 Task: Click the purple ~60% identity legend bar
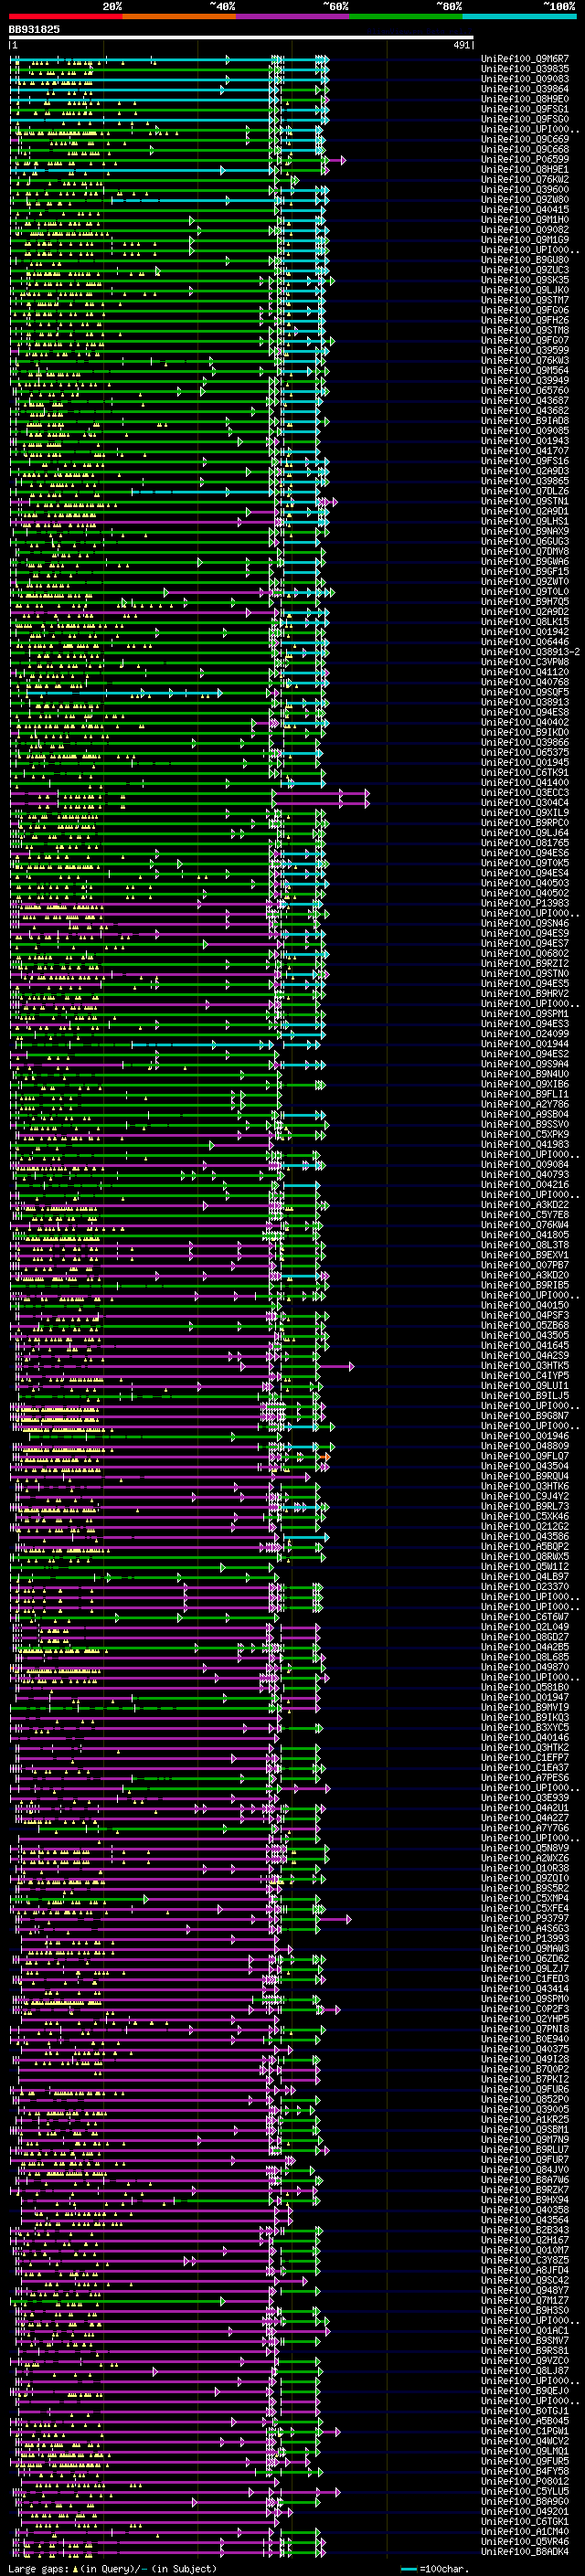[x=293, y=16]
